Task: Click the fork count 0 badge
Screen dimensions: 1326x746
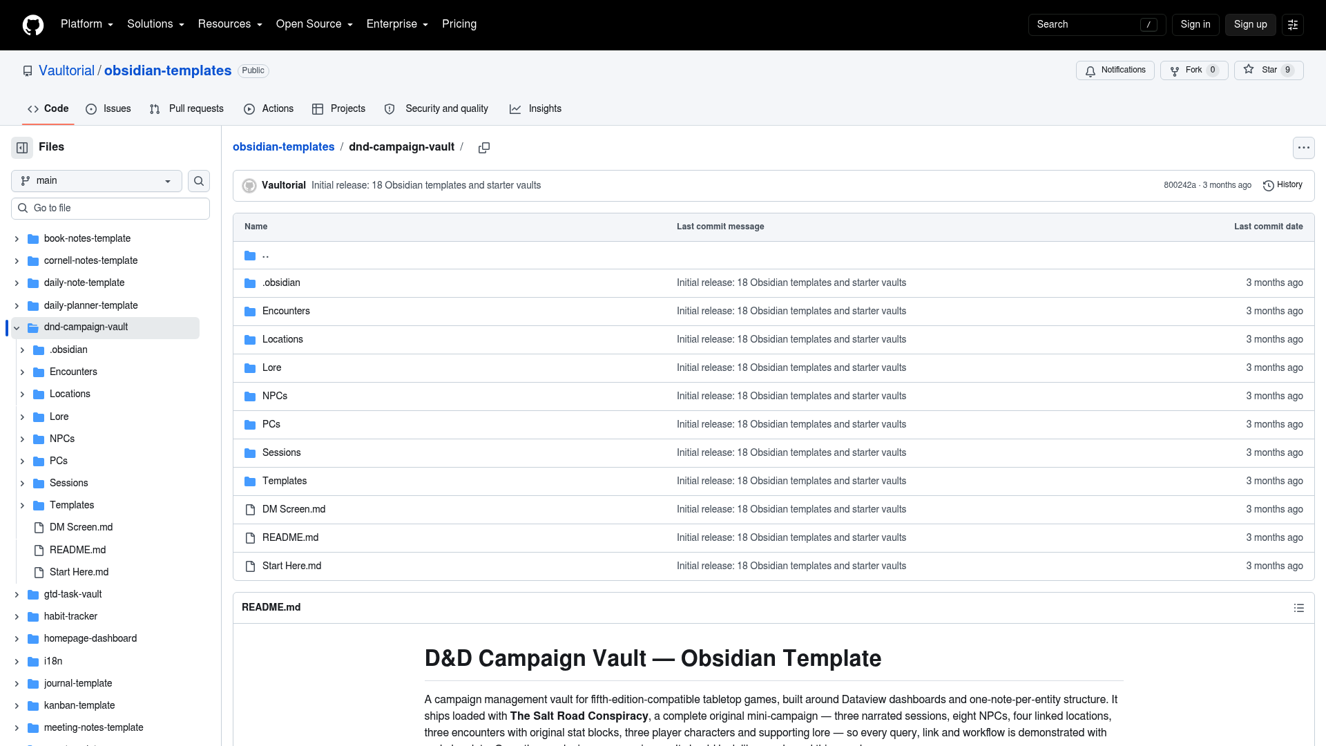Action: [1213, 70]
